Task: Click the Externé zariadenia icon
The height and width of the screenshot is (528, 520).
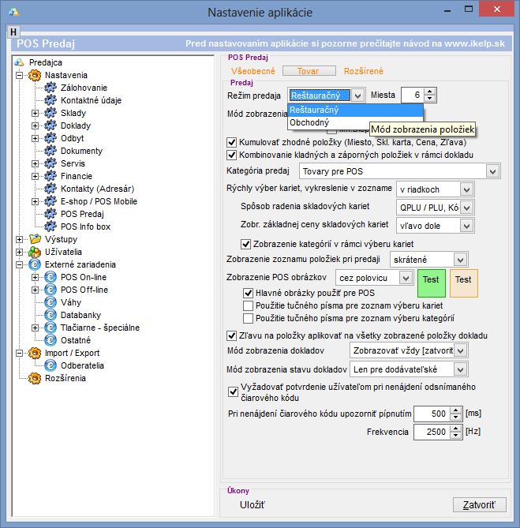Action: [x=35, y=264]
